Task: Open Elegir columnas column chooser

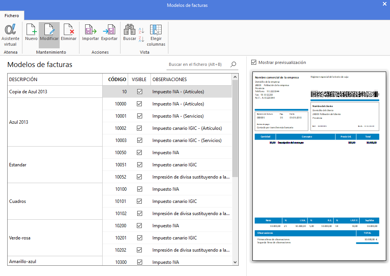Action: (156, 35)
